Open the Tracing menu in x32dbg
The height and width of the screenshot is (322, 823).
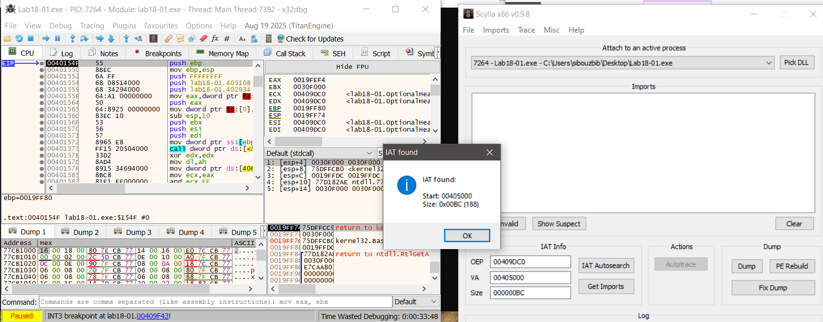pyautogui.click(x=92, y=25)
